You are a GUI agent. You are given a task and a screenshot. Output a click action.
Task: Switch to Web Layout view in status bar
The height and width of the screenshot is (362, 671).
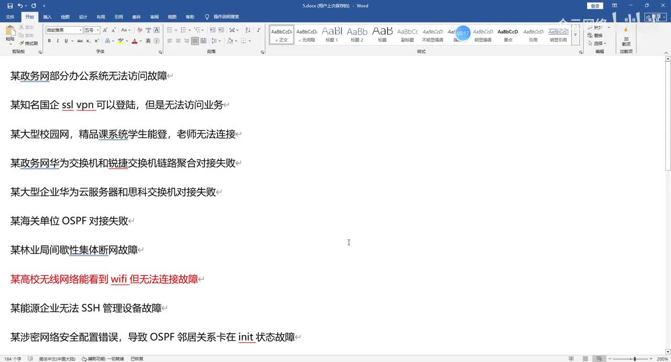tap(600, 359)
